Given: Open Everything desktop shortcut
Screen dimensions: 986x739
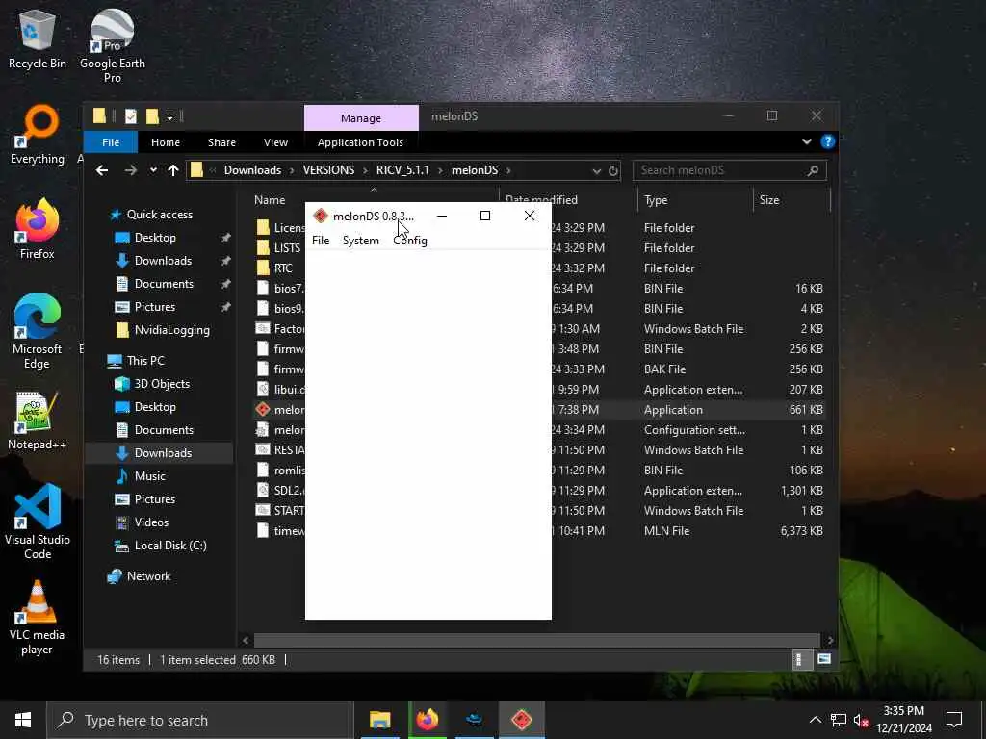Looking at the screenshot, I should click(x=38, y=135).
